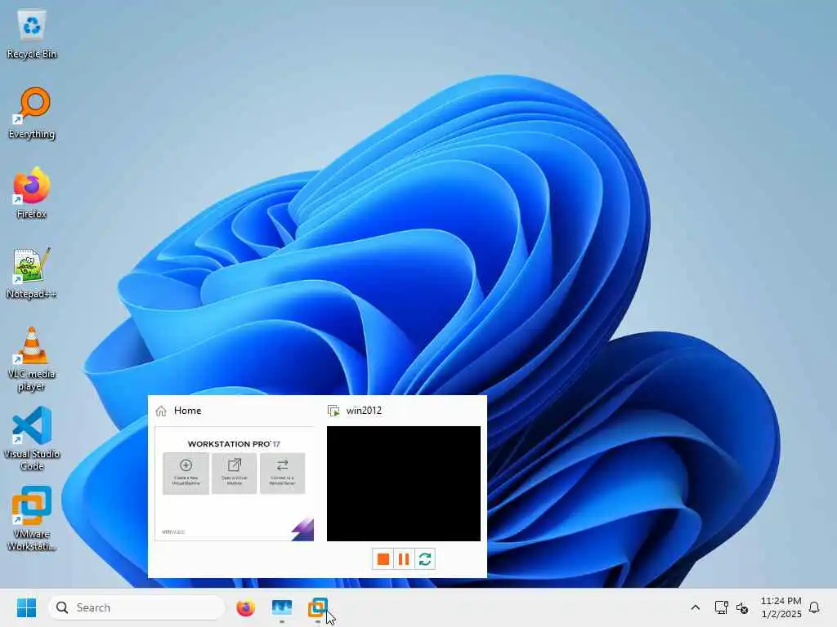Open the Windows Start menu
This screenshot has width=837, height=627.
click(x=26, y=607)
